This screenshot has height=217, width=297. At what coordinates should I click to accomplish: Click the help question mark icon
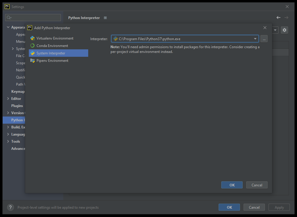pos(10,207)
